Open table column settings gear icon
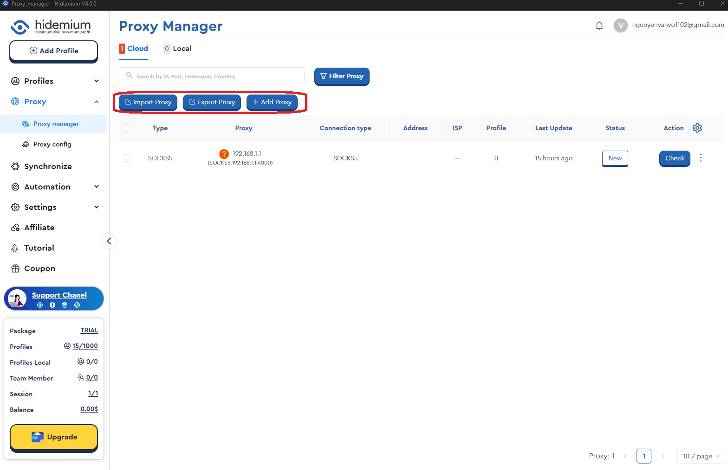This screenshot has height=470, width=728. [697, 128]
